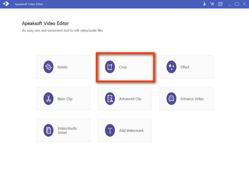Open the Add Watermark card
This screenshot has width=249, height=169.
click(x=124, y=130)
